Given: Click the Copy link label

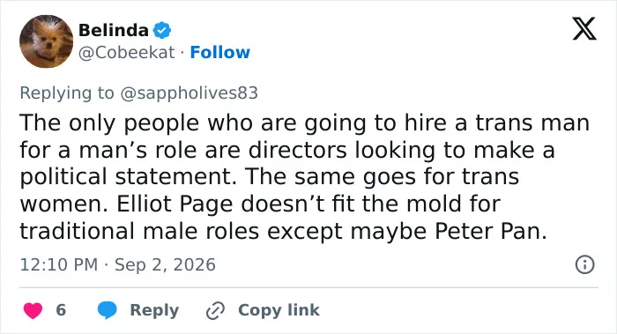Looking at the screenshot, I should click(279, 310).
